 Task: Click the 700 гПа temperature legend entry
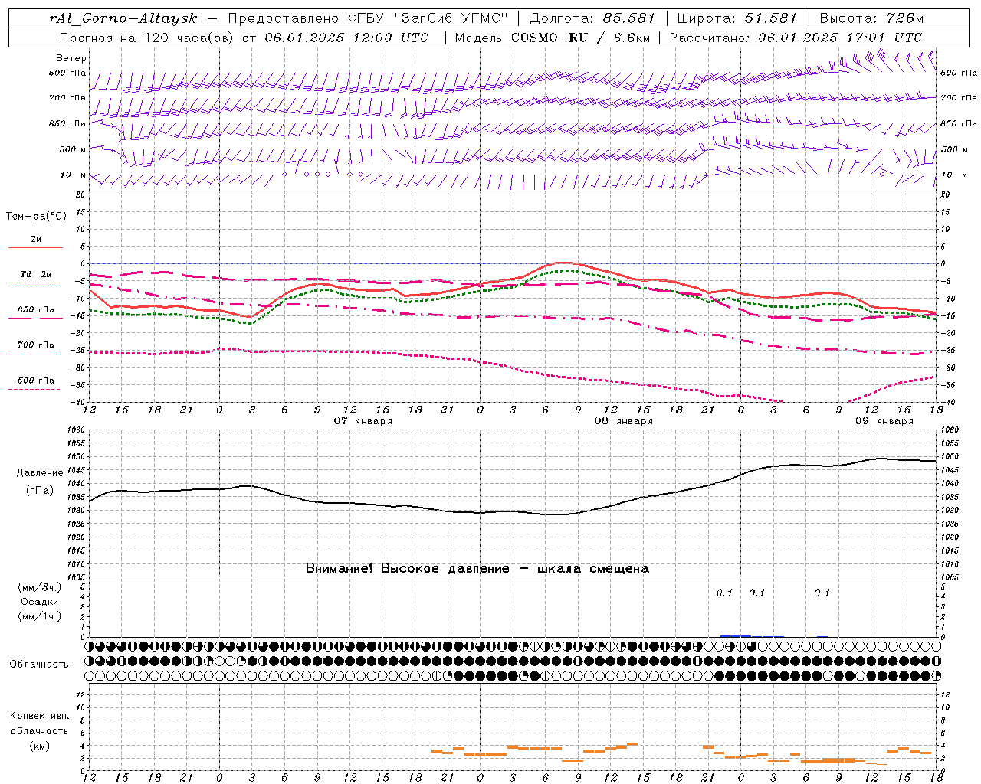36,345
